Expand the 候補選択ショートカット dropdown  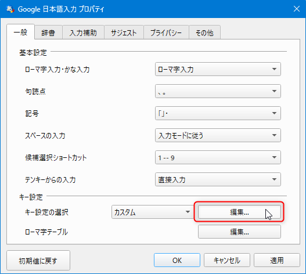218,157
